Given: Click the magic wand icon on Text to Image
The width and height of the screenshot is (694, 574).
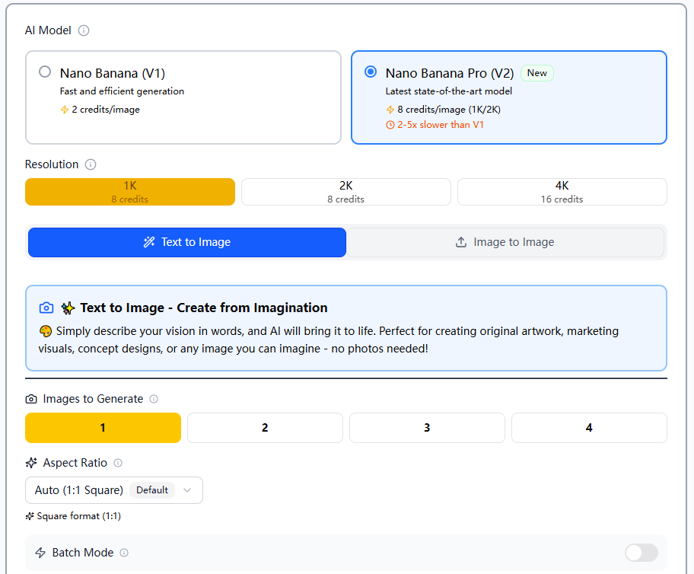Looking at the screenshot, I should pyautogui.click(x=148, y=242).
